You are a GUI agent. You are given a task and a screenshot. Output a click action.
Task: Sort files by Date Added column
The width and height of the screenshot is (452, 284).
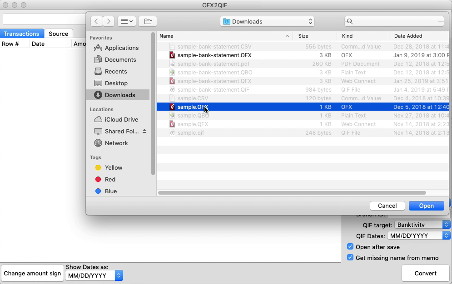click(x=419, y=36)
